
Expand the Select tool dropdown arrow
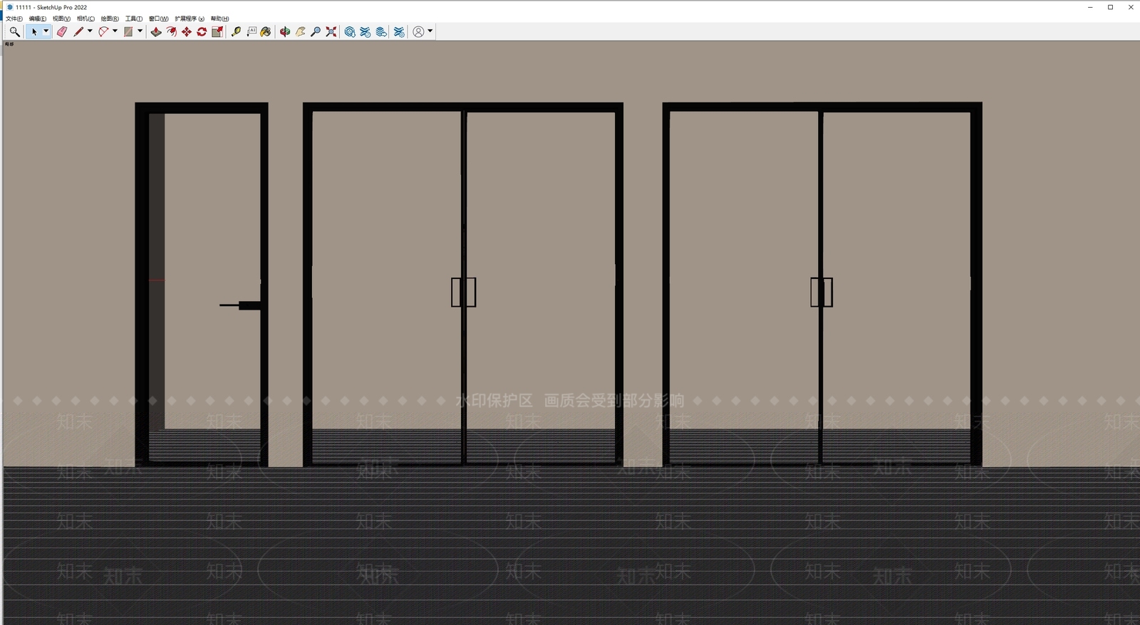click(x=46, y=31)
